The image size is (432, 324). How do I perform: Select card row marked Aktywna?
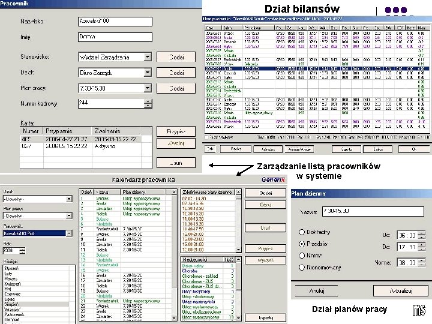[x=86, y=146]
